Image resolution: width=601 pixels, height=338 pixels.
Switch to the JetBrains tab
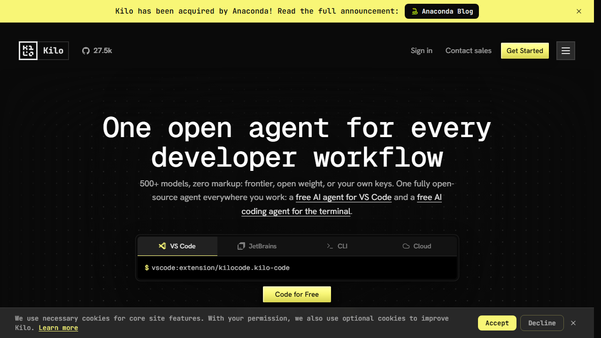tap(257, 246)
